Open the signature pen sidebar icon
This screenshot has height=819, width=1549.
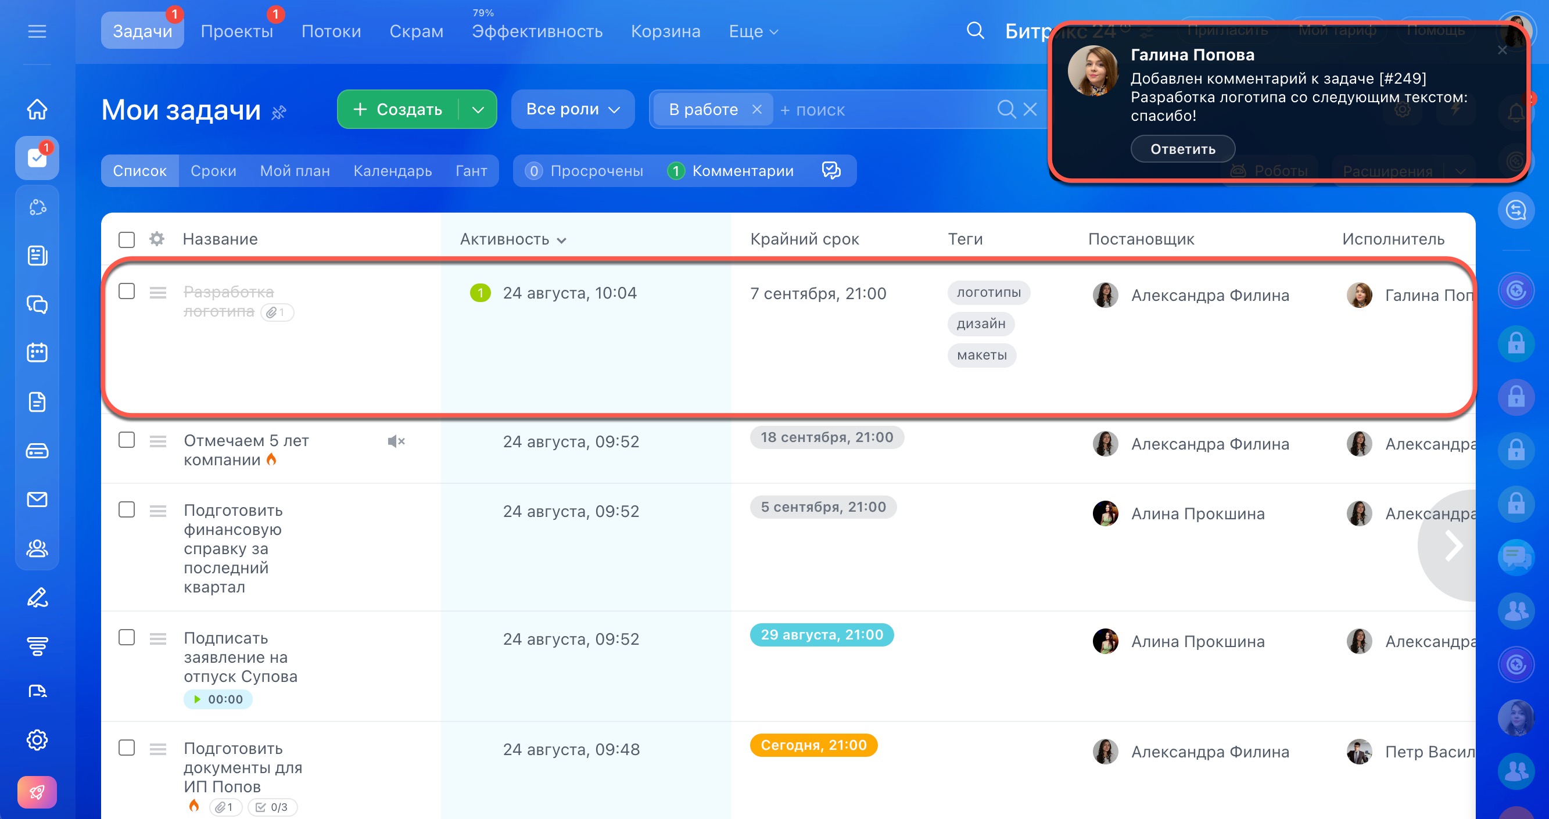[37, 597]
